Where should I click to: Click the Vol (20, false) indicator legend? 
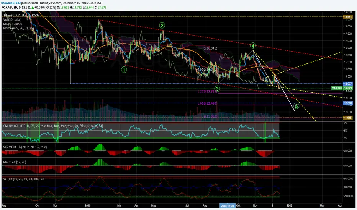point(12,20)
